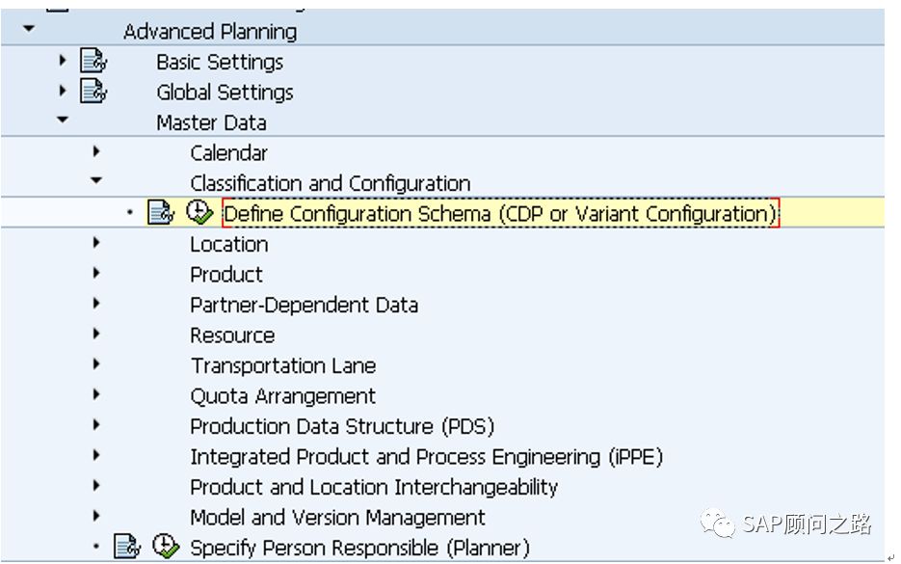Image resolution: width=901 pixels, height=564 pixels.
Task: Select Specify Person Responsible (Planner) entry
Action: 359,548
